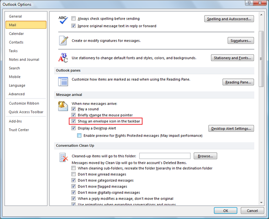Uncheck Don't move digitally-signed messages

pyautogui.click(x=74, y=192)
